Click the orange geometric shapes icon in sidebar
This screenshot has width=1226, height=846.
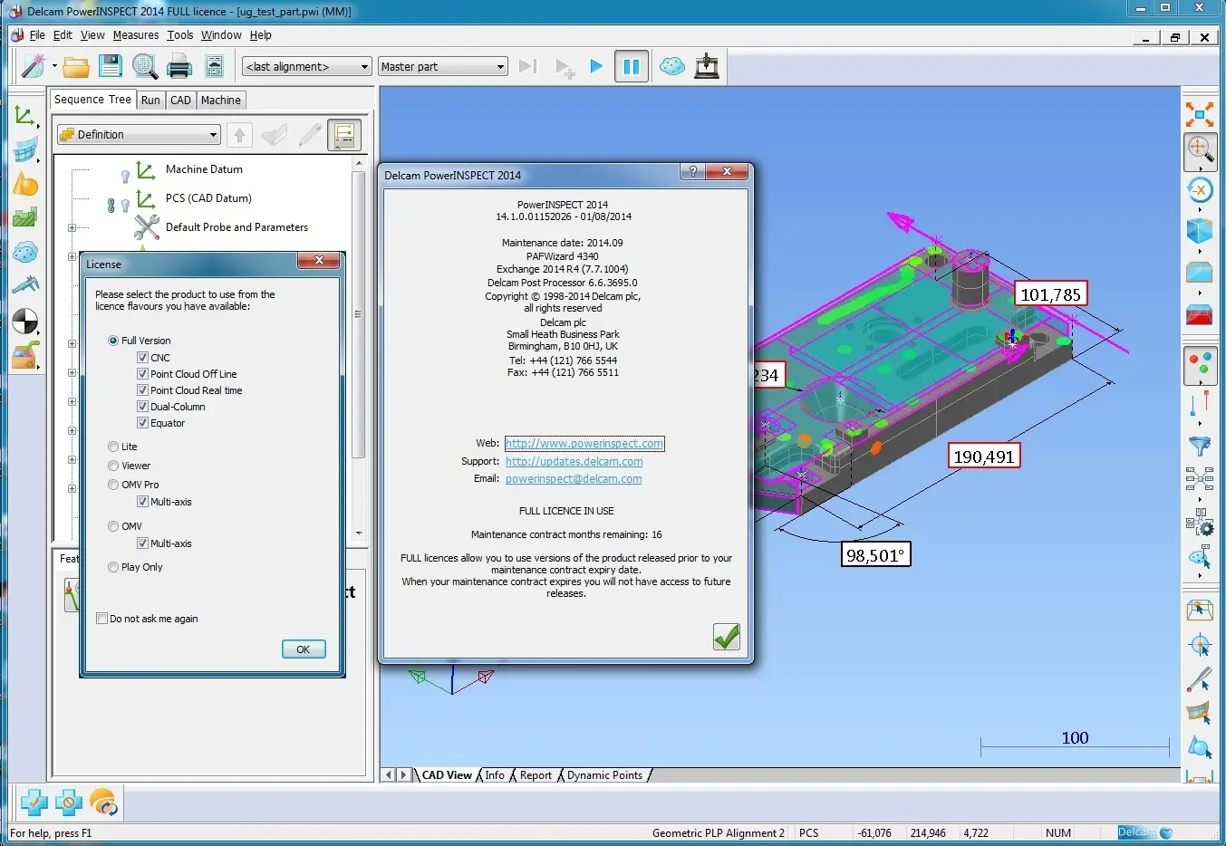point(24,185)
